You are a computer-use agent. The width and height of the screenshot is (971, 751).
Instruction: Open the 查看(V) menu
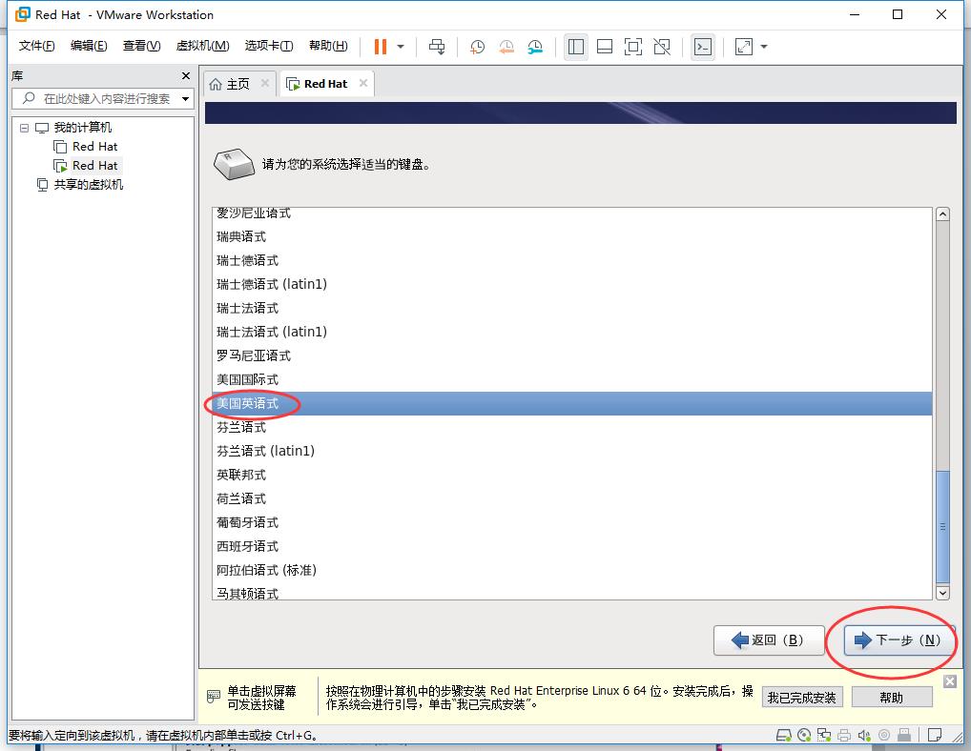tap(141, 46)
